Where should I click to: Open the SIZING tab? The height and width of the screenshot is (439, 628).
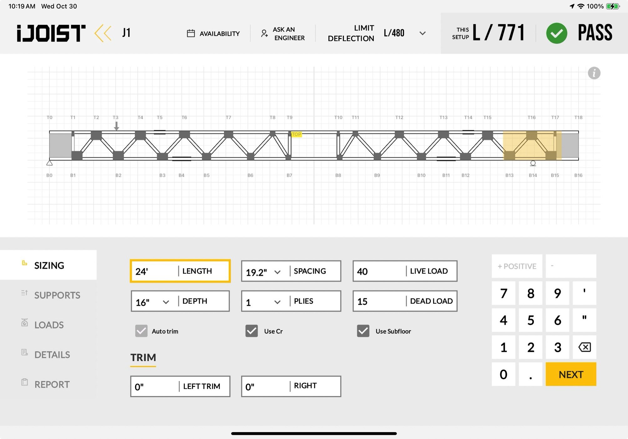[x=48, y=265]
